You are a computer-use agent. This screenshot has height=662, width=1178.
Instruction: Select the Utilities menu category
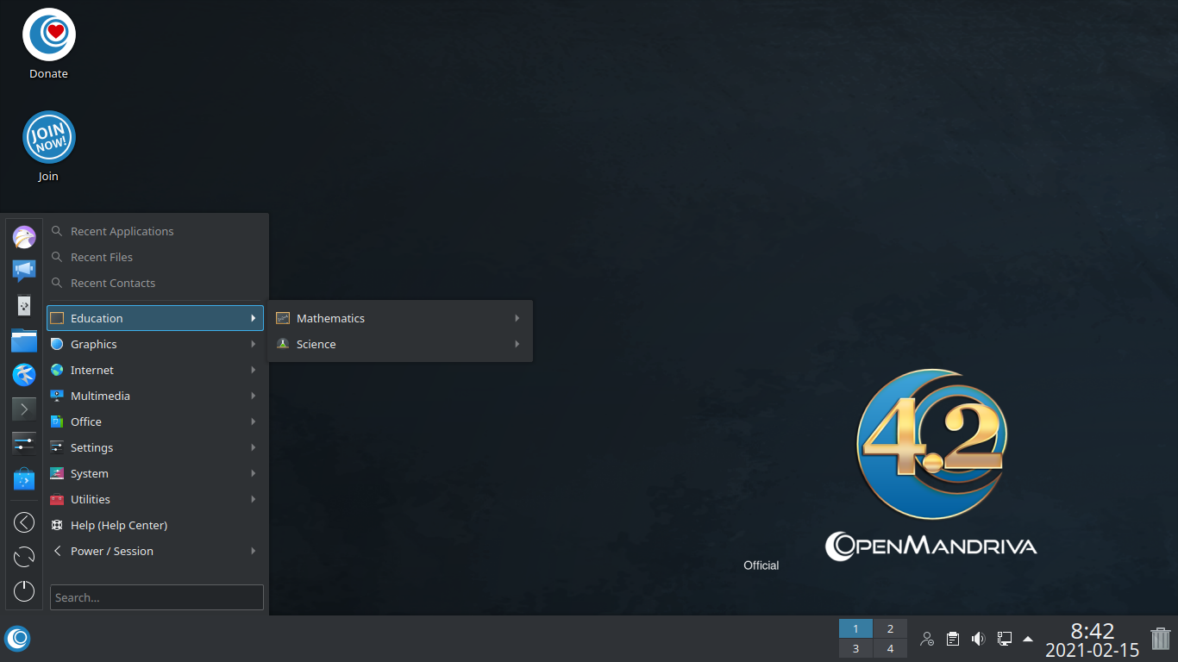click(x=155, y=499)
